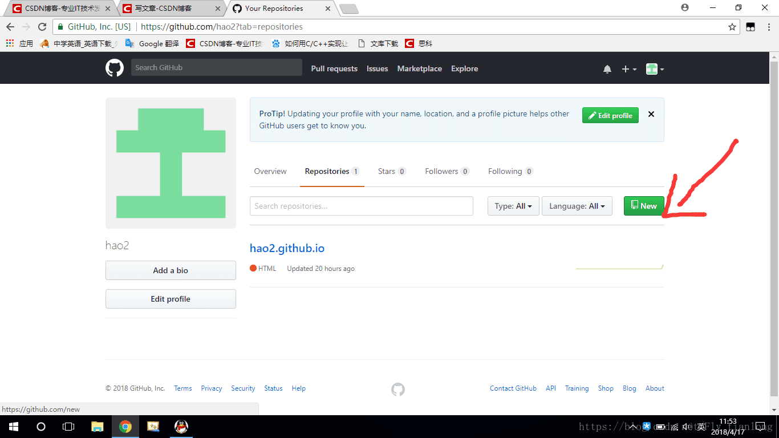
Task: Click the footer GitHub logo
Action: pos(398,389)
